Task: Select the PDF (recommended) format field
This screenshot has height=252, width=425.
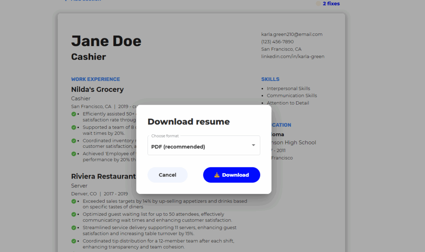Action: point(198,146)
